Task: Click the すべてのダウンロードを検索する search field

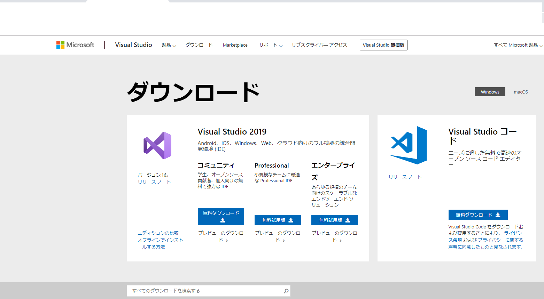Action: [208, 291]
